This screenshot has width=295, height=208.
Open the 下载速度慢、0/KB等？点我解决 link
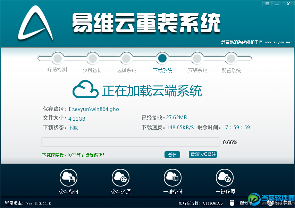pyautogui.click(x=75, y=155)
